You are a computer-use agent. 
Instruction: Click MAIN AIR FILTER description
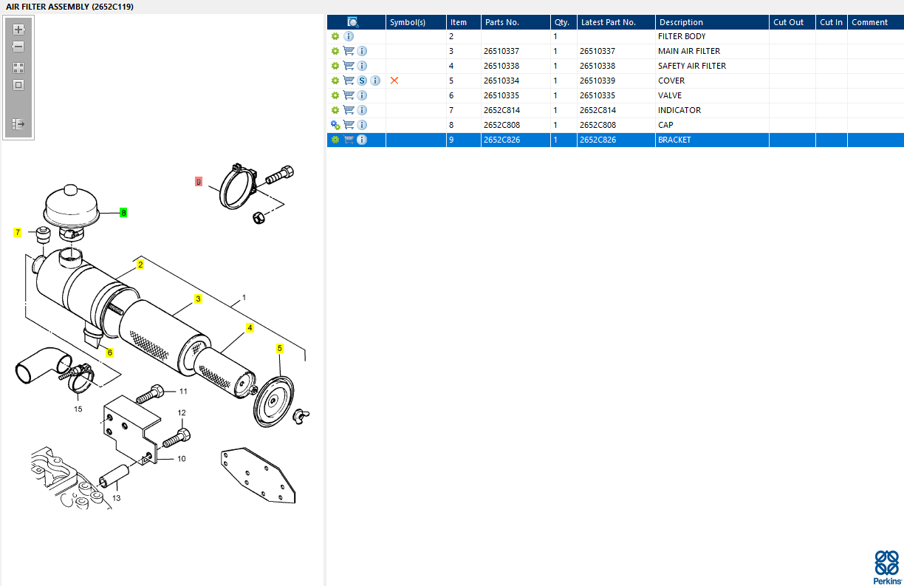(689, 51)
